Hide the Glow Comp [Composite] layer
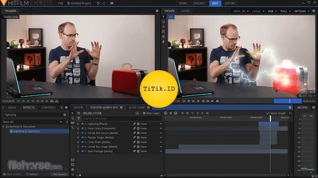The image size is (318, 178). pos(83,129)
